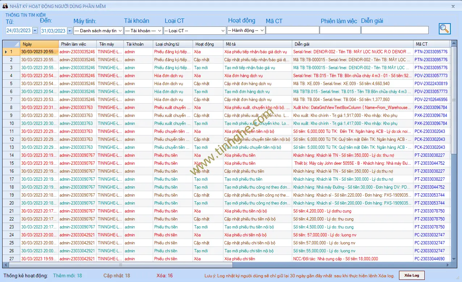This screenshot has width=462, height=282.
Task: Click '31/03/2023' in the 'Đến' date field
Action: 54,31
